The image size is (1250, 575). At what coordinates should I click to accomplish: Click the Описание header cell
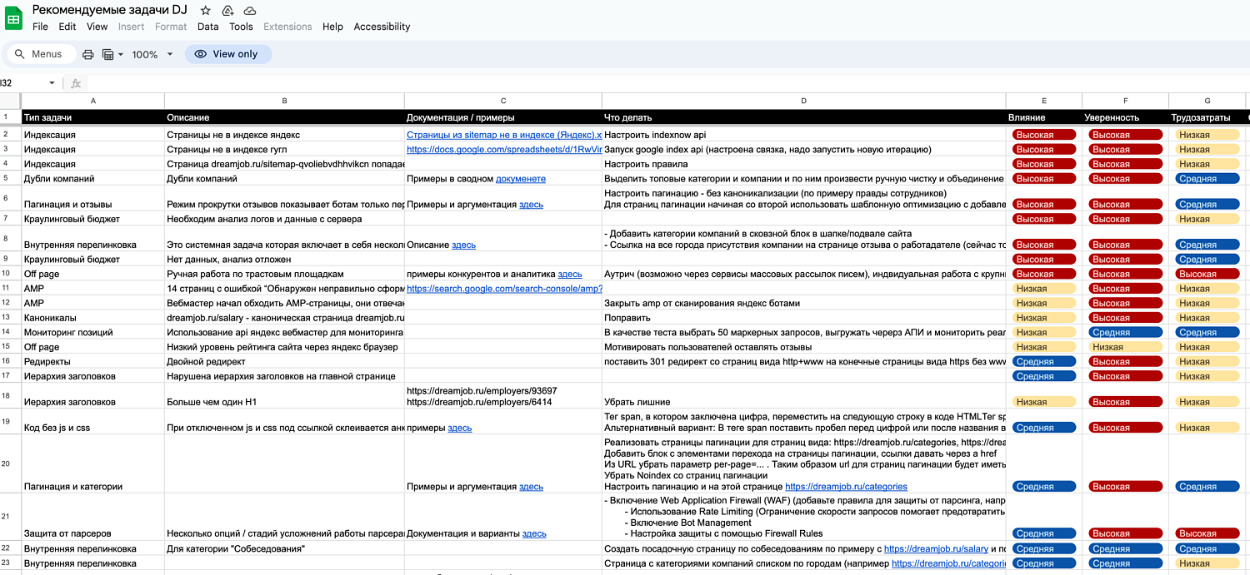pyautogui.click(x=284, y=117)
